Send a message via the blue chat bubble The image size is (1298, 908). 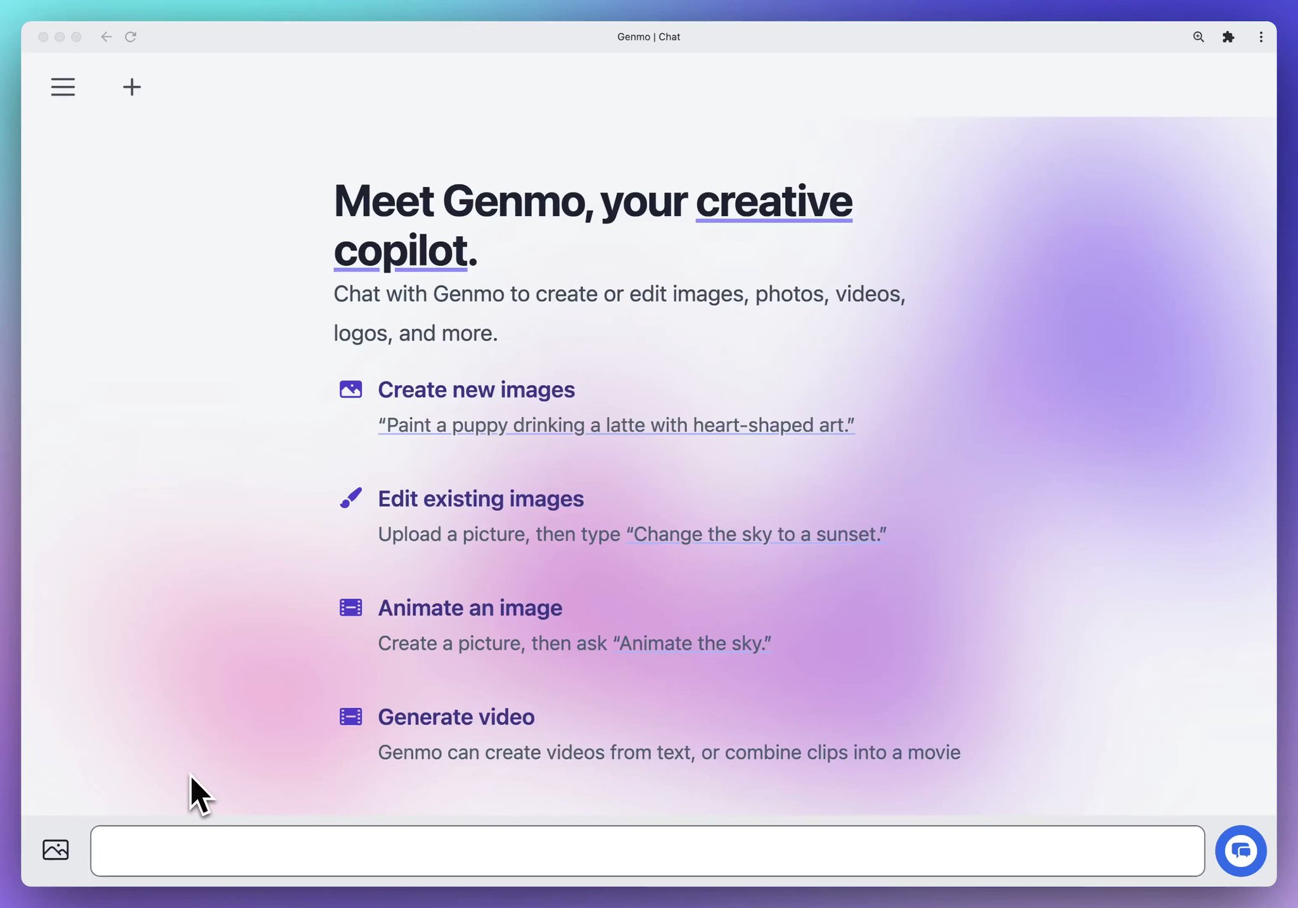[1240, 850]
